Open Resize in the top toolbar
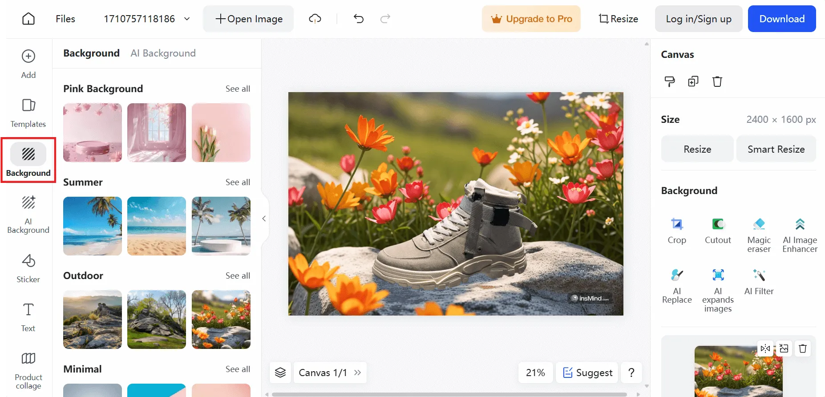This screenshot has width=825, height=397. tap(619, 19)
